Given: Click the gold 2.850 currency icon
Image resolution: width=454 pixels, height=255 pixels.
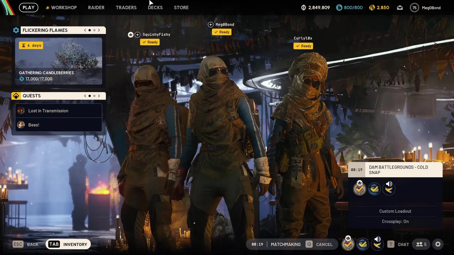Looking at the screenshot, I should click(x=372, y=7).
